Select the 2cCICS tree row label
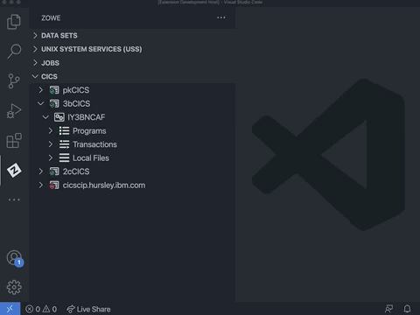Image resolution: width=420 pixels, height=315 pixels. [x=76, y=171]
